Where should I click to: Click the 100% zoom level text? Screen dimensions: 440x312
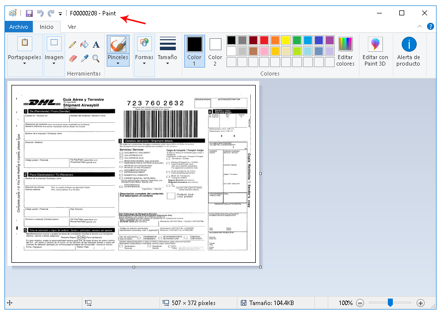tap(346, 303)
